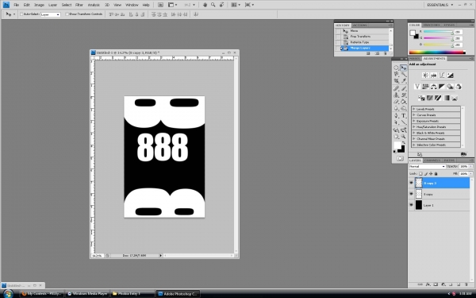Switch to the Swatches tab
This screenshot has width=476, height=298.
[432, 25]
